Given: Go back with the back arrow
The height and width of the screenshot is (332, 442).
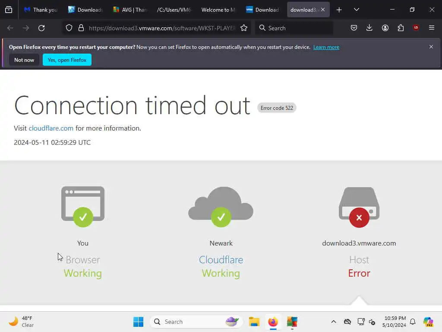Looking at the screenshot, I should [10, 28].
